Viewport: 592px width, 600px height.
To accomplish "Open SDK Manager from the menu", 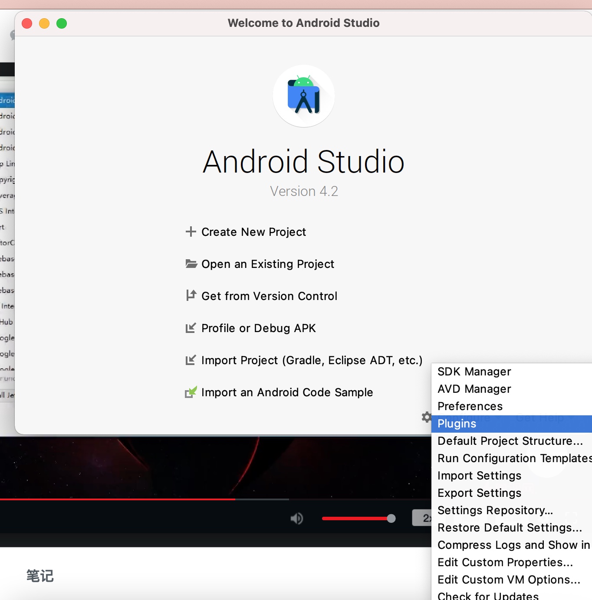I will [474, 372].
